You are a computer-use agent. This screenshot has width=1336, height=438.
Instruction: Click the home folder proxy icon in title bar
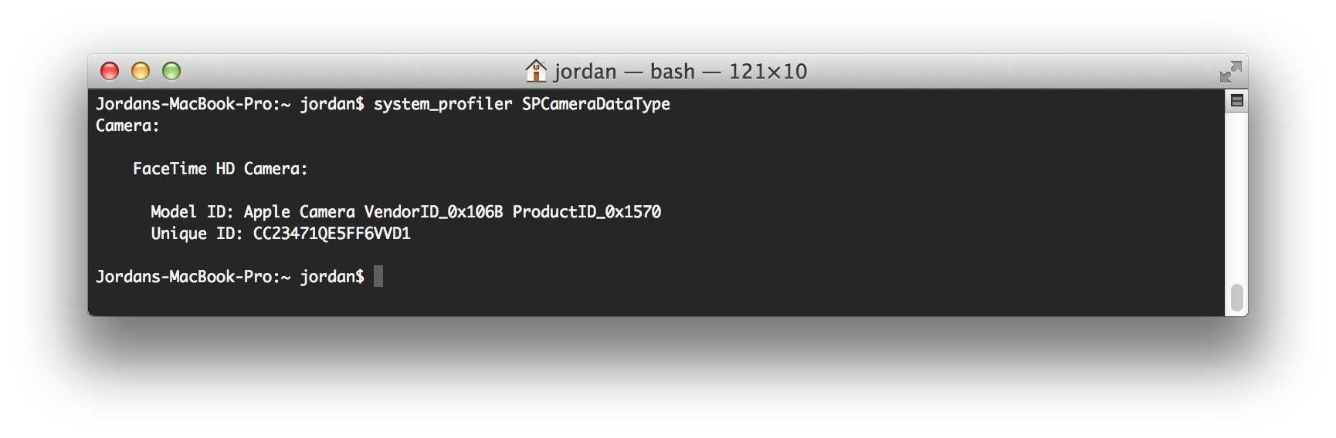coord(535,71)
